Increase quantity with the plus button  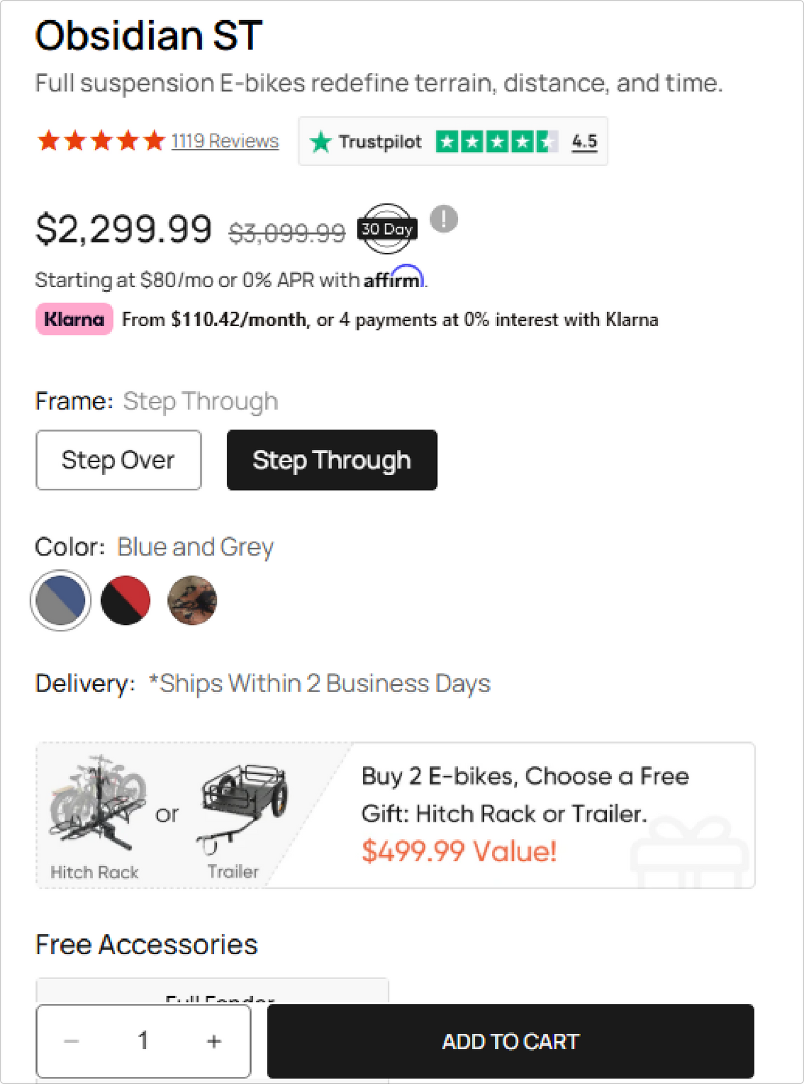[214, 1041]
